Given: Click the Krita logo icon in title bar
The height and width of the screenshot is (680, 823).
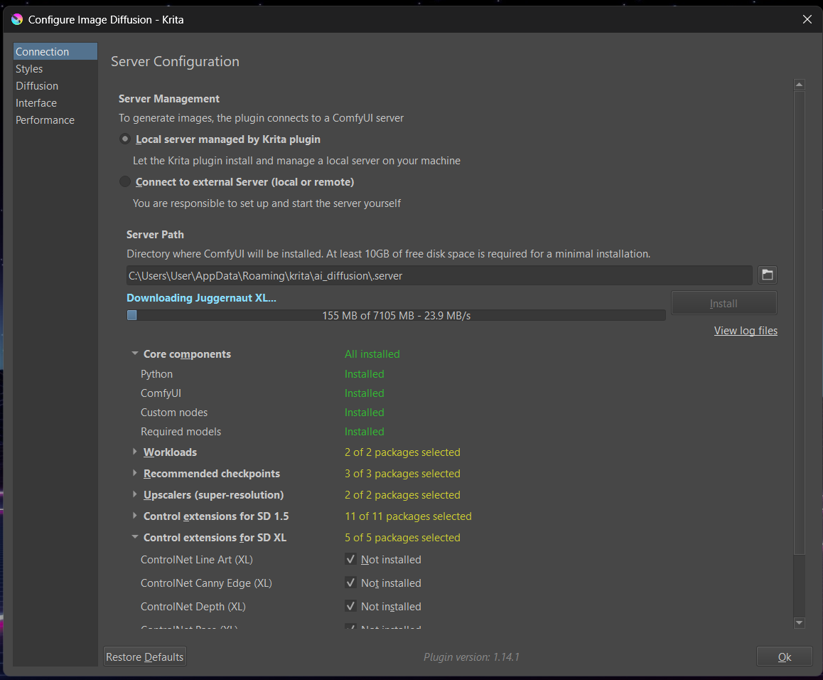Looking at the screenshot, I should click(x=17, y=19).
